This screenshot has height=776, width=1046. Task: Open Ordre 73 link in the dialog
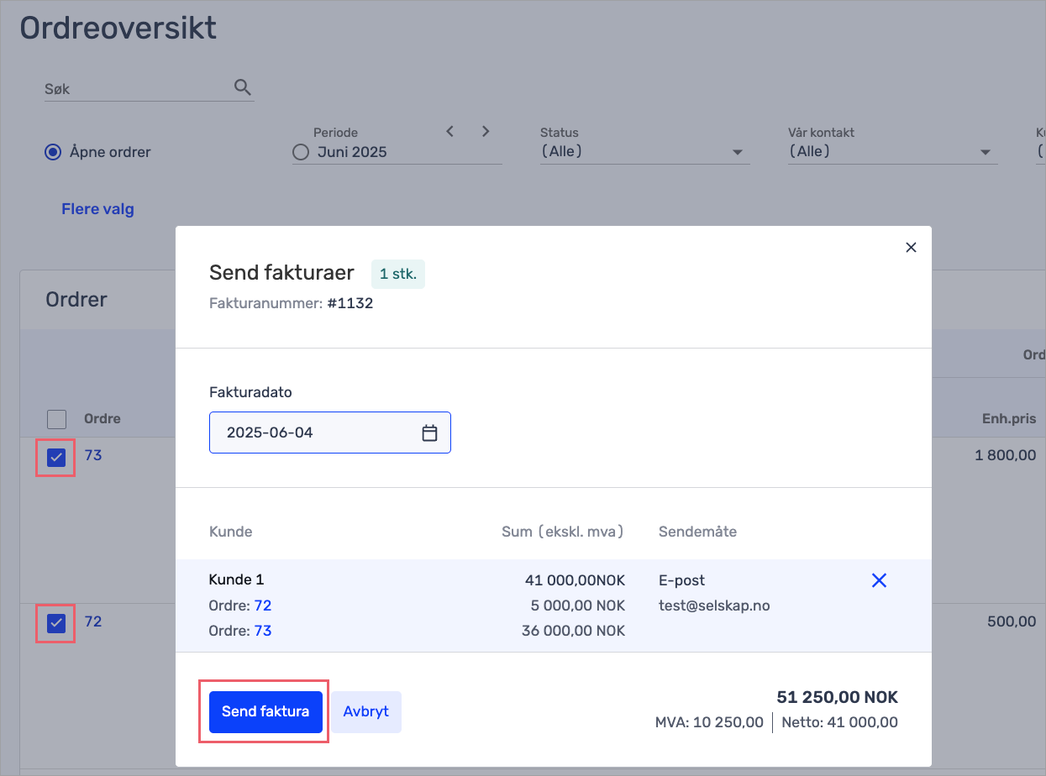pyautogui.click(x=263, y=631)
